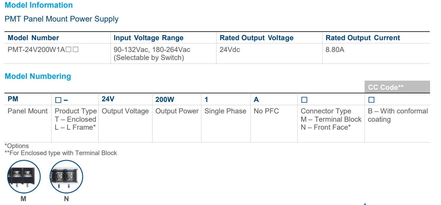Viewport: 441px width, 205px height.
Task: Click the empty box above Product Type
Action: 58,100
